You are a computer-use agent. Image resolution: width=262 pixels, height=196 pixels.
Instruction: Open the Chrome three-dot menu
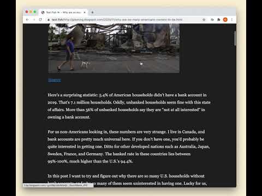(232, 20)
